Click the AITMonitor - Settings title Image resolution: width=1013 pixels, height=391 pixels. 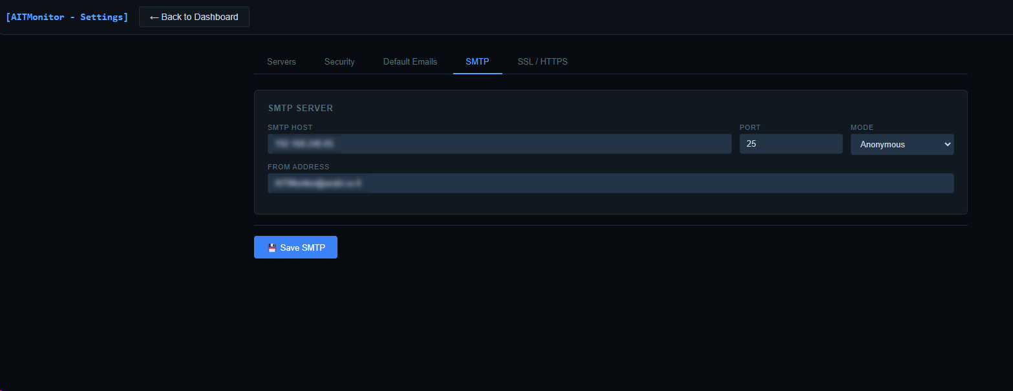coord(67,17)
